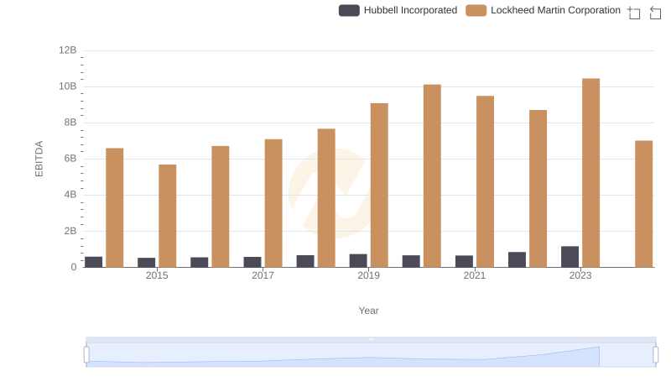Click Hubbell's 2023 bar

[x=570, y=257]
